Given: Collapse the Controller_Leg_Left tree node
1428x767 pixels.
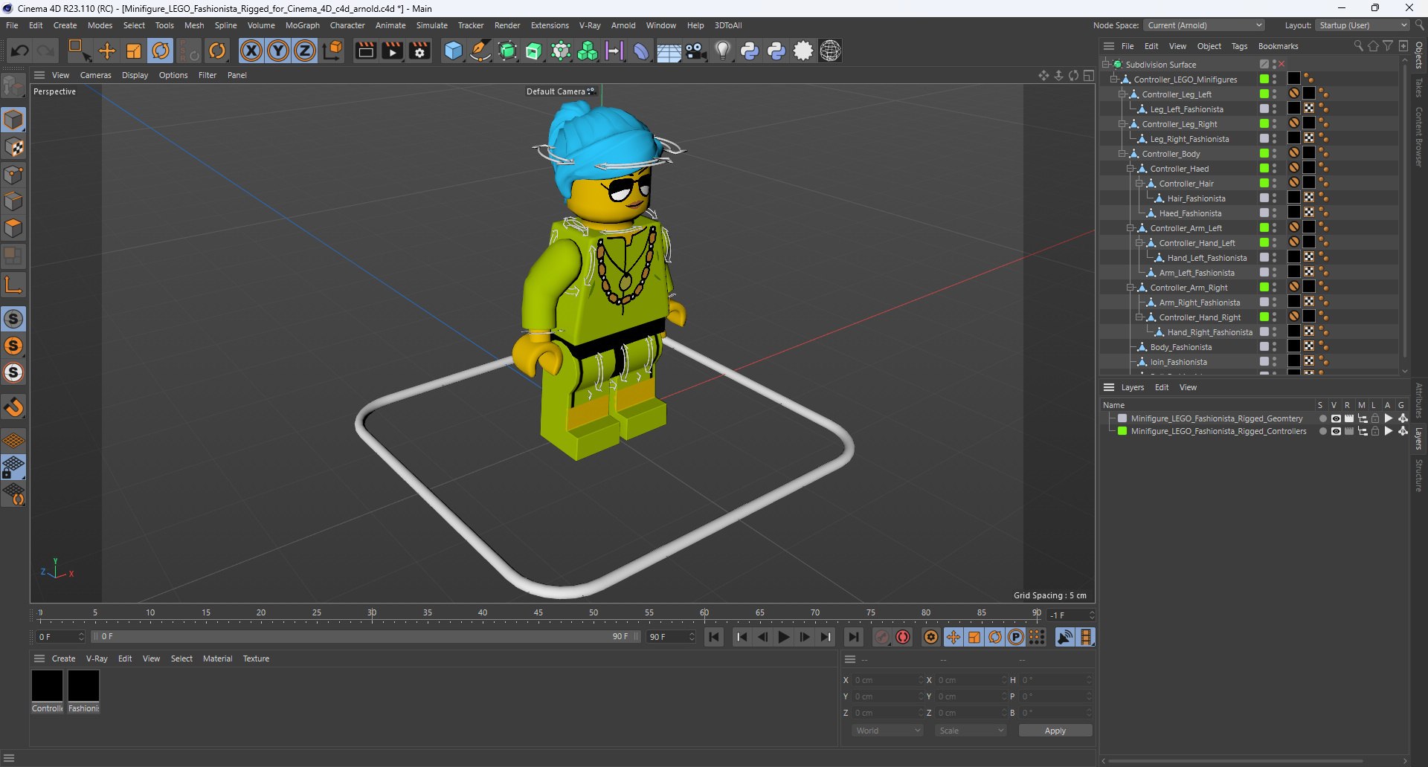Looking at the screenshot, I should point(1122,94).
